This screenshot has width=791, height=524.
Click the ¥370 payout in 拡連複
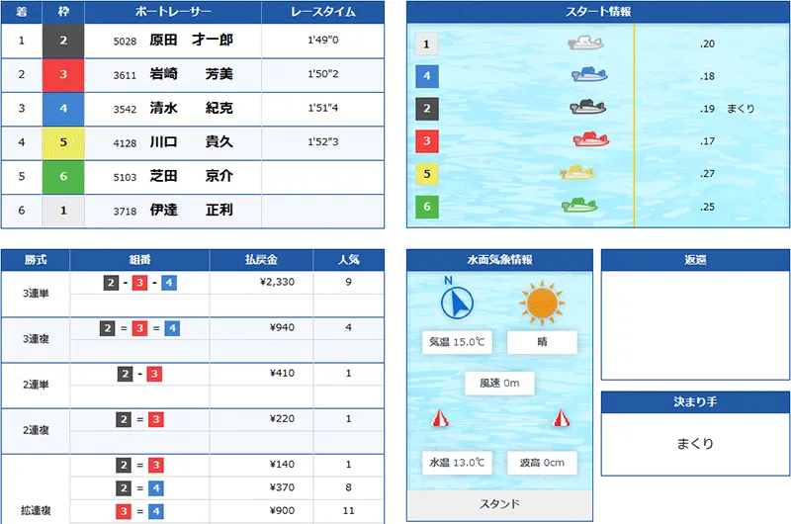pos(282,487)
